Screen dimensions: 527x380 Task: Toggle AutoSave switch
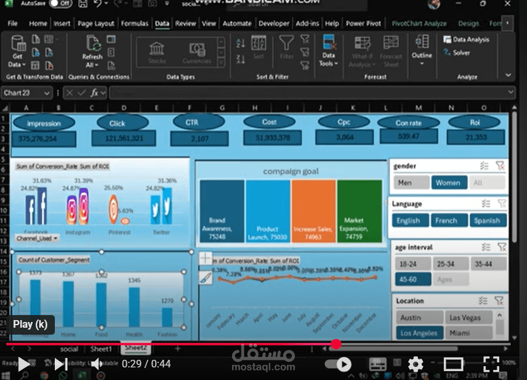(x=61, y=4)
